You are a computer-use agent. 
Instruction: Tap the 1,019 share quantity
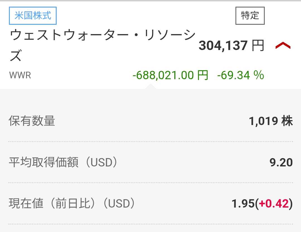click(x=263, y=121)
